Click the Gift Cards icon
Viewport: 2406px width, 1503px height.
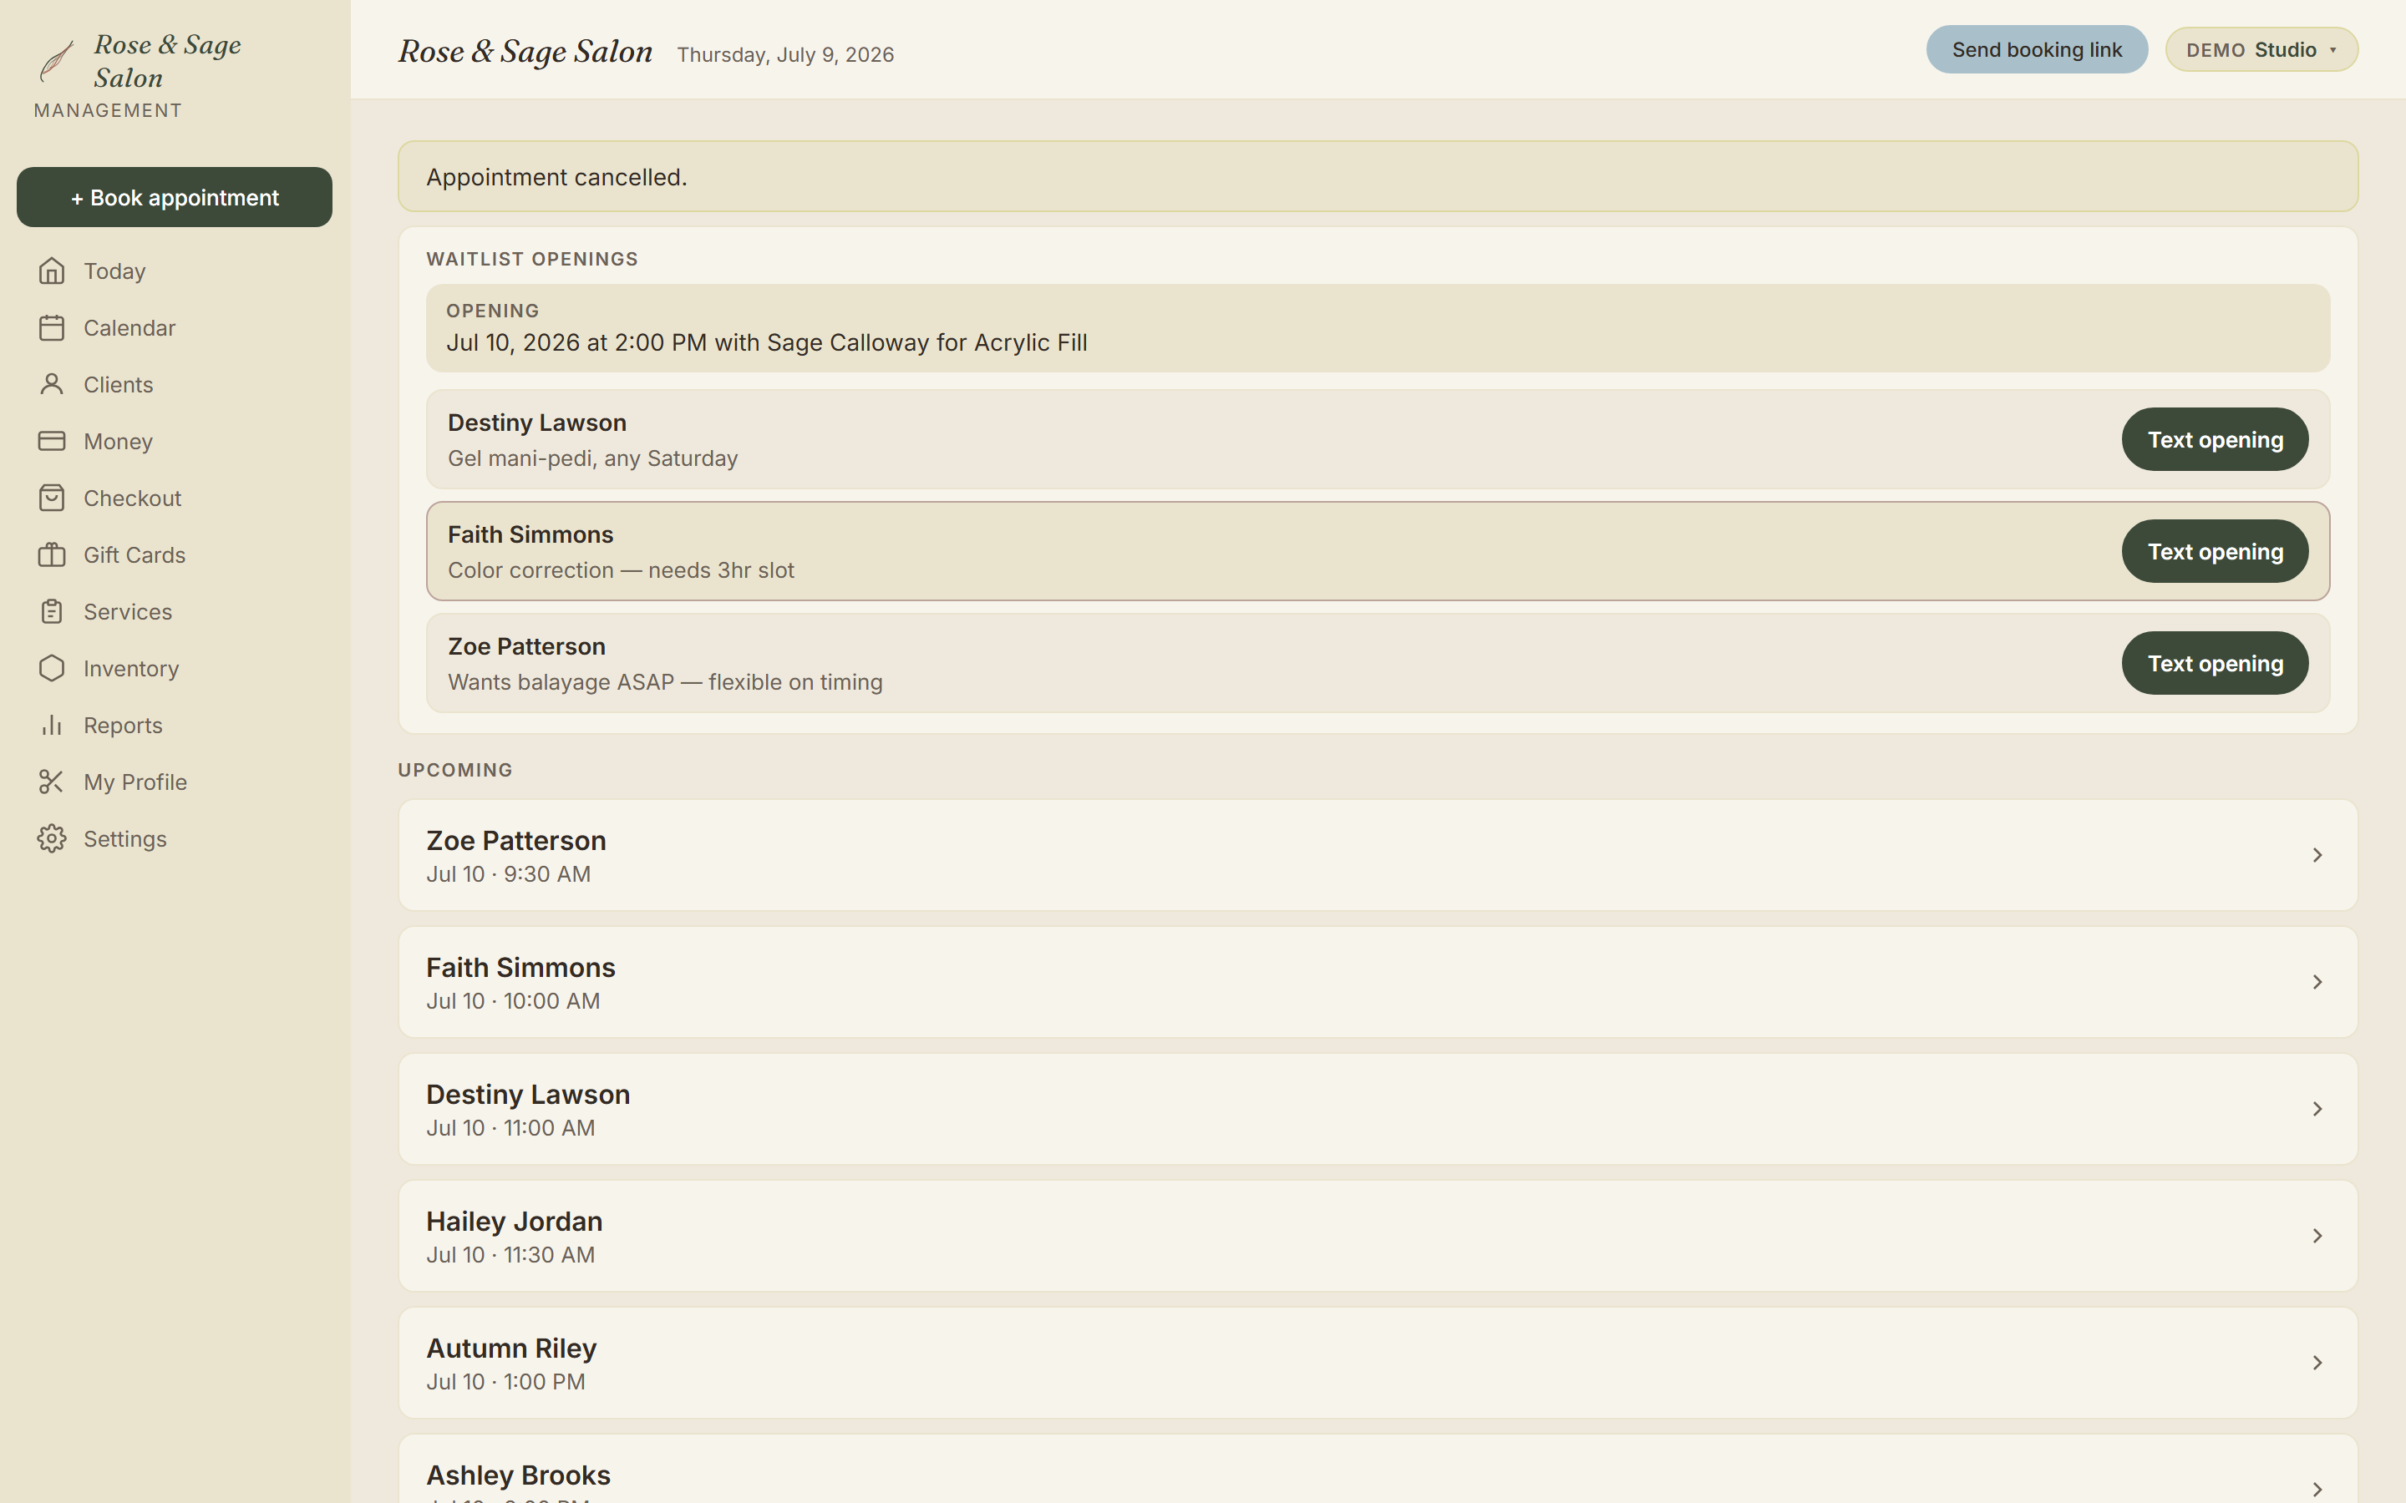click(x=52, y=554)
